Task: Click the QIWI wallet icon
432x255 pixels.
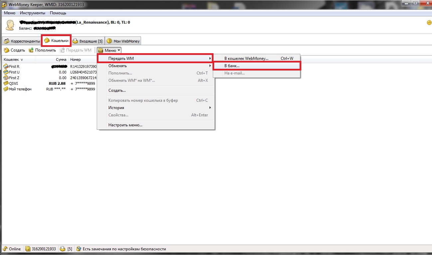Action: pyautogui.click(x=6, y=83)
